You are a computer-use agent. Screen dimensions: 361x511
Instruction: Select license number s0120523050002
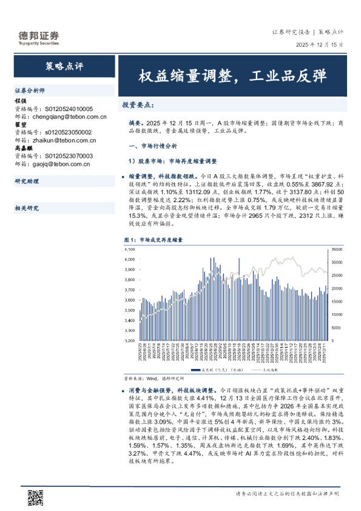coord(68,132)
